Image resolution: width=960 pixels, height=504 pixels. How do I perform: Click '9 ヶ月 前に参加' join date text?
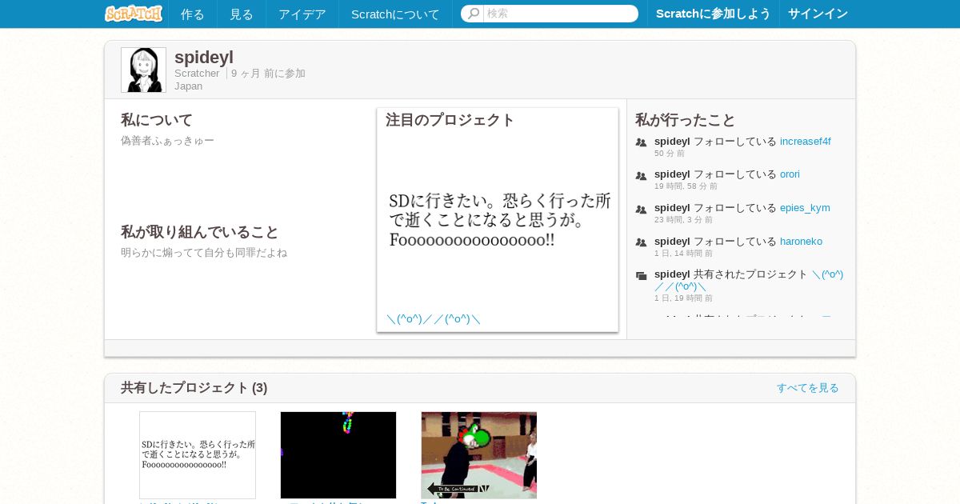(268, 74)
